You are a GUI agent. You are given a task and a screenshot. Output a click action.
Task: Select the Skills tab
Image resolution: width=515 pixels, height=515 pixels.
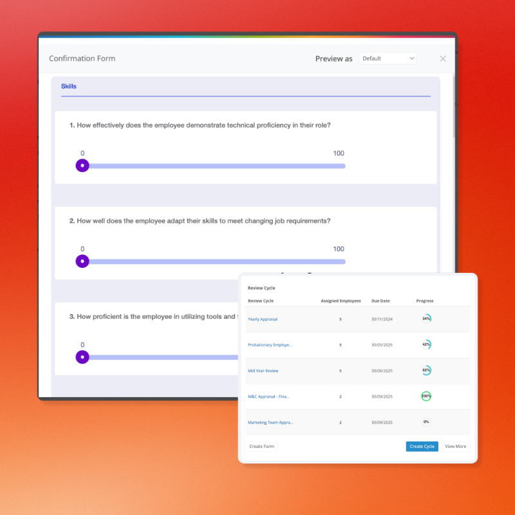(69, 86)
